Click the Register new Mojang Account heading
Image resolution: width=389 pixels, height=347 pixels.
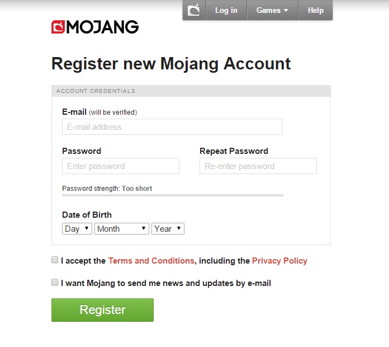click(x=171, y=63)
